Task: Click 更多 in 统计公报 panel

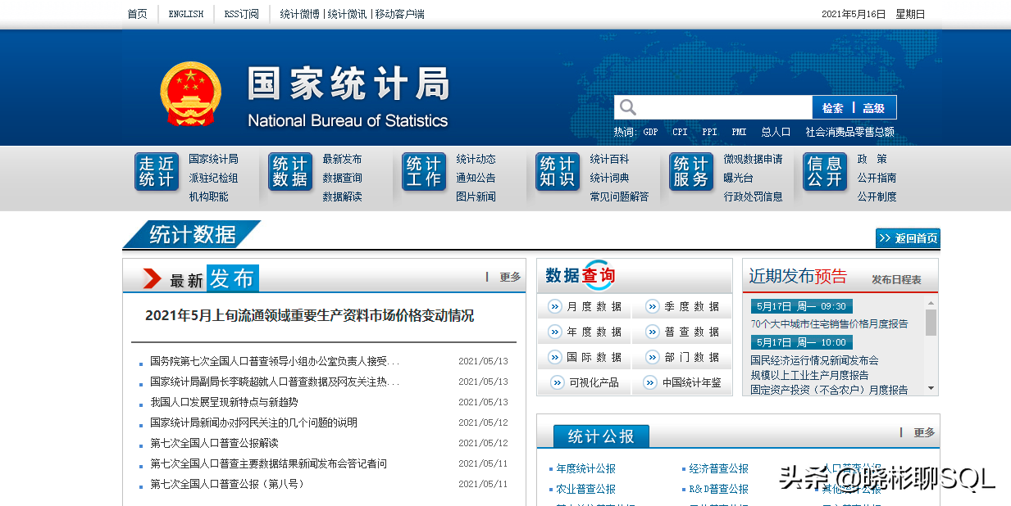Action: click(924, 432)
